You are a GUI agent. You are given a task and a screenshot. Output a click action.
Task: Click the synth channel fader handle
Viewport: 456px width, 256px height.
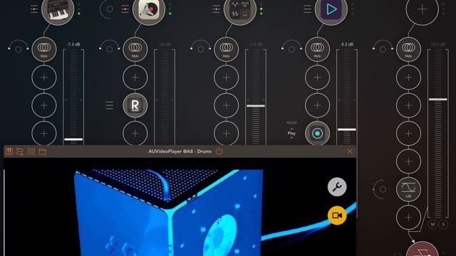click(x=256, y=106)
